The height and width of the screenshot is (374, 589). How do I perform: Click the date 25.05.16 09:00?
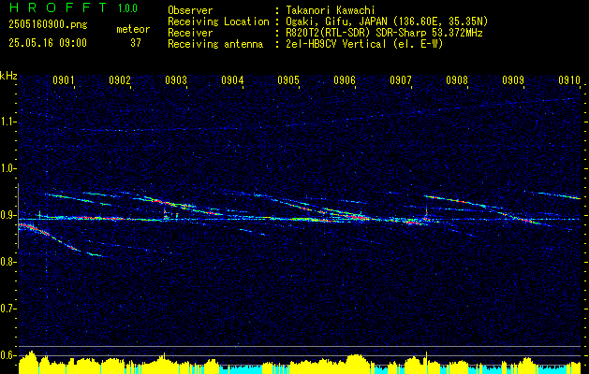click(x=48, y=43)
